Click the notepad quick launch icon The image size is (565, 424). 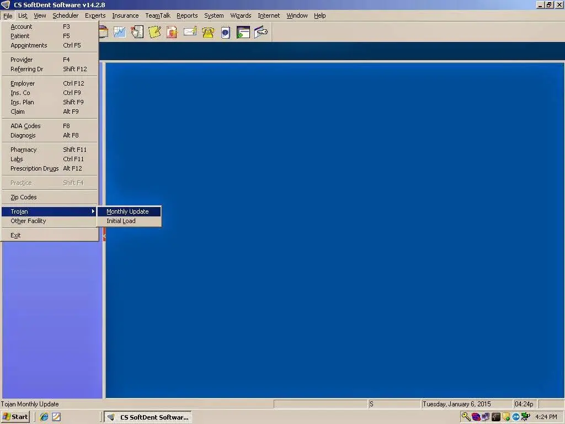click(x=57, y=417)
